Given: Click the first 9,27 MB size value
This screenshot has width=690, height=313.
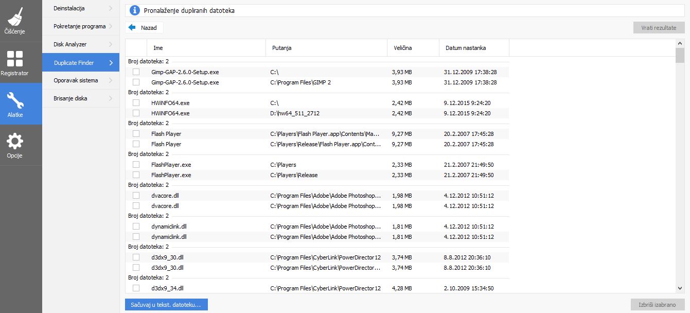Looking at the screenshot, I should 402,134.
